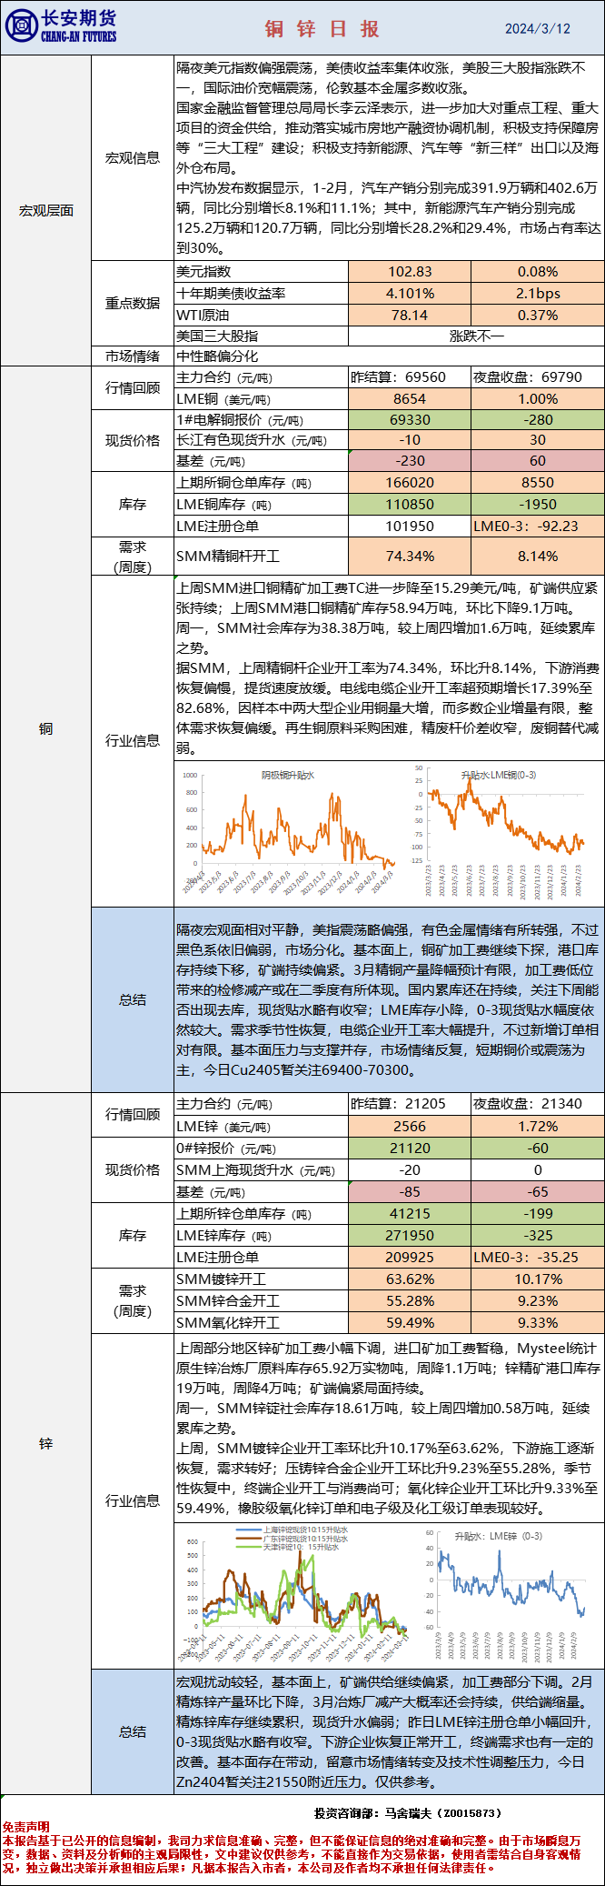Click the 271950 LME zinc inventory
The height and width of the screenshot is (1886, 605).
(410, 1235)
